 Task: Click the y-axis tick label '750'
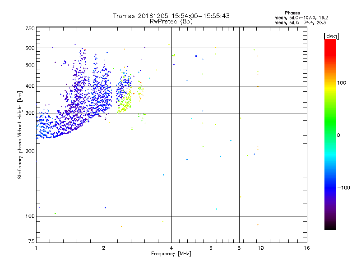30,28
